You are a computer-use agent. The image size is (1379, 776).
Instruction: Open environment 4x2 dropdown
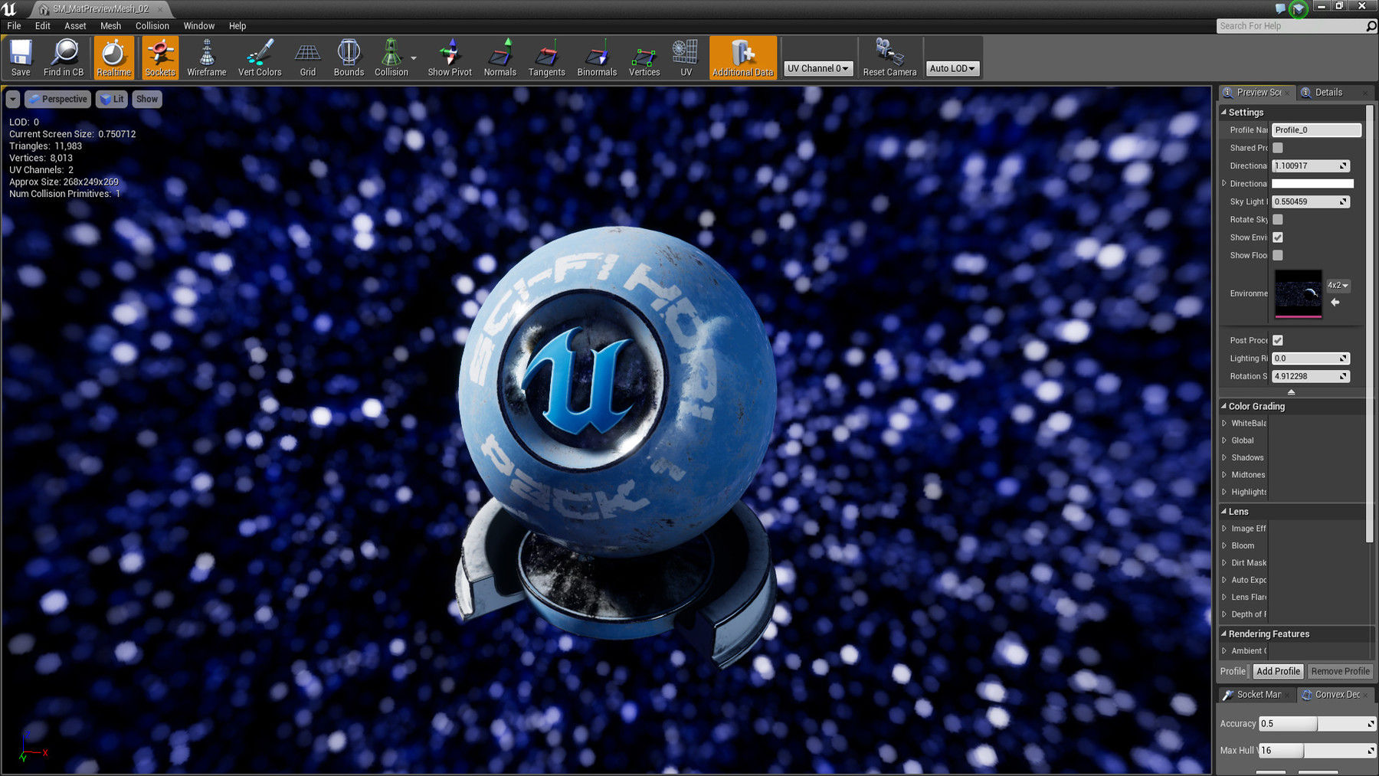pyautogui.click(x=1338, y=285)
